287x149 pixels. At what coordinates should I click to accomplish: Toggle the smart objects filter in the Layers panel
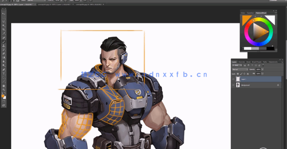tap(259, 65)
